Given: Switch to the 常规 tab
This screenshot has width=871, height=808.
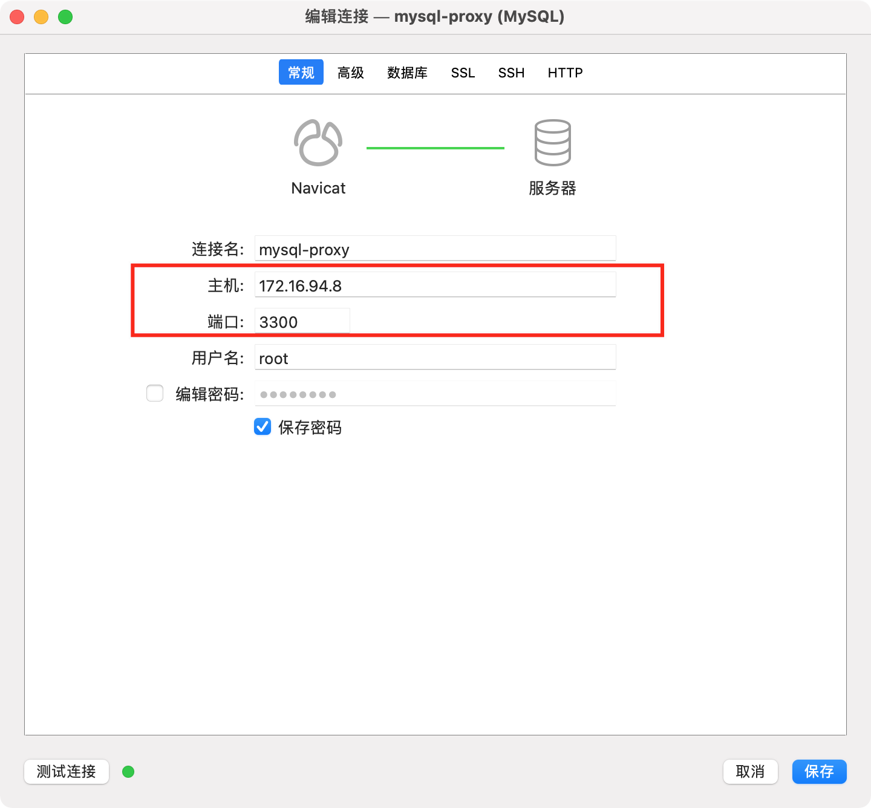Looking at the screenshot, I should [x=301, y=72].
